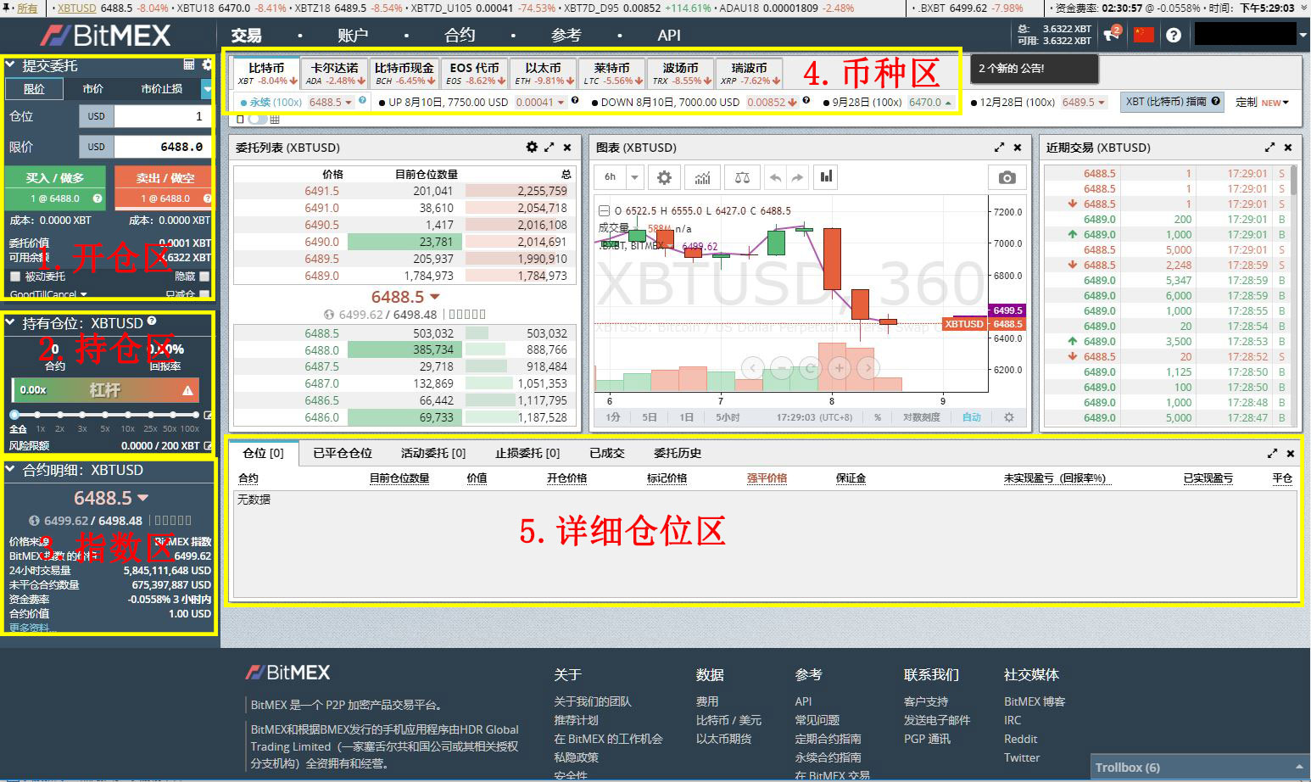Screen dimensions: 1311x782
Task: Toggle percent scale on chart
Action: click(x=878, y=417)
